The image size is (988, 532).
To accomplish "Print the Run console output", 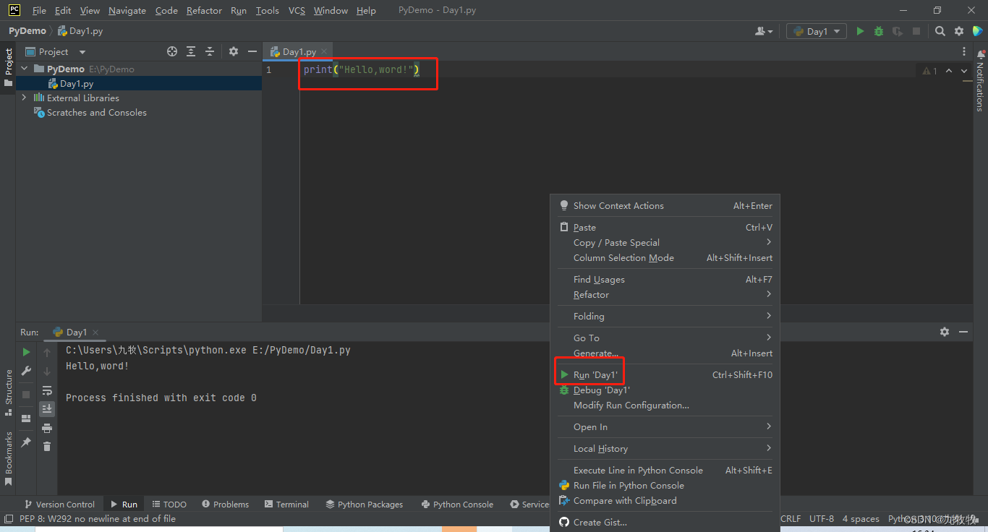I will click(47, 428).
